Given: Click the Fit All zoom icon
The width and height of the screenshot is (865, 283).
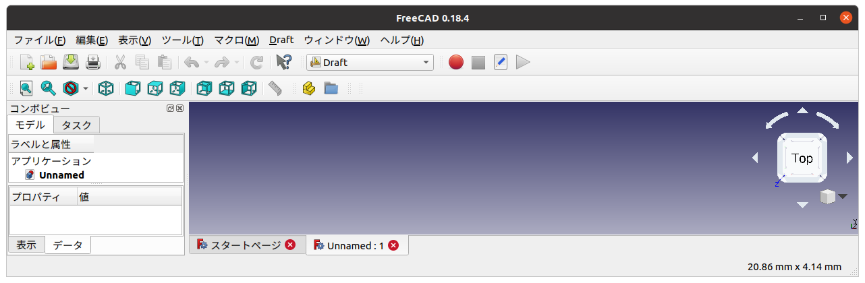Looking at the screenshot, I should point(26,88).
